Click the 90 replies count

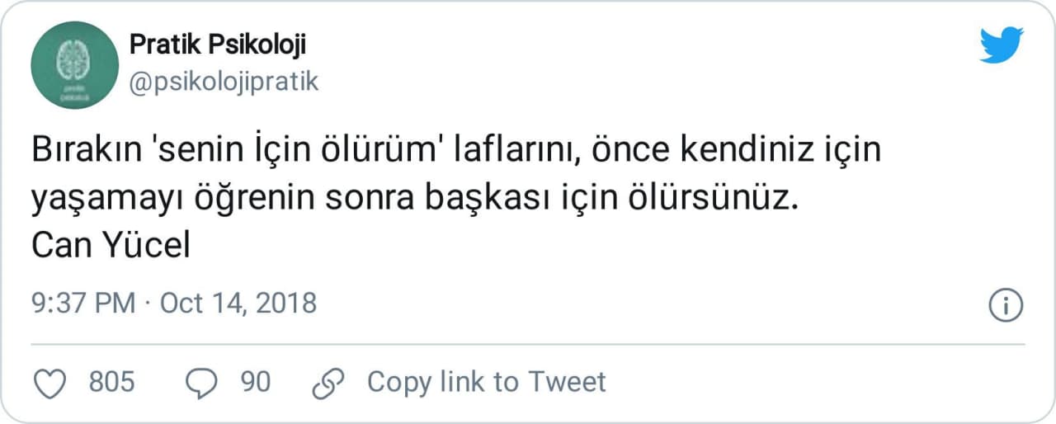255,382
